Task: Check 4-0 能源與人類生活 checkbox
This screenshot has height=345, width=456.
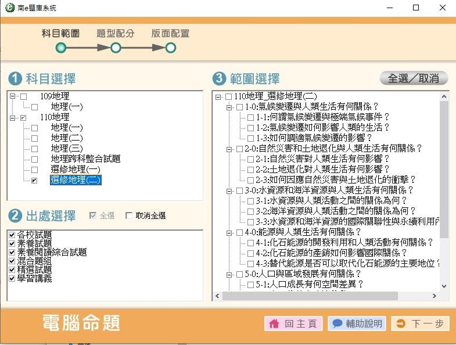Action: pos(240,233)
